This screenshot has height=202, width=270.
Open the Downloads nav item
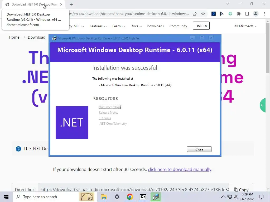pyautogui.click(x=155, y=26)
